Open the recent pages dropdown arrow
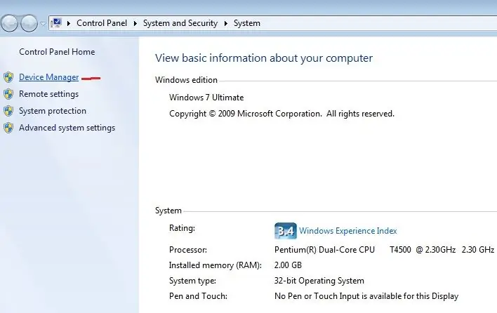Image resolution: width=497 pixels, height=313 pixels. click(43, 24)
